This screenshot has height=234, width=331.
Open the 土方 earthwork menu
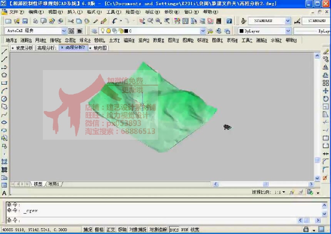114,40
